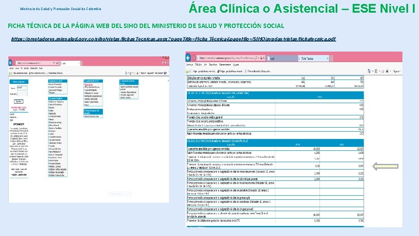Image resolution: width=419 pixels, height=236 pixels.
Task: Expand the feeds dropdown arrow in the right browser
Action: point(379,71)
